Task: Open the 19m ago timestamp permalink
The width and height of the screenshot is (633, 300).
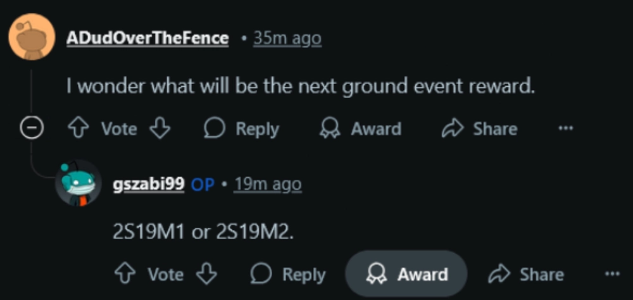Action: 268,185
